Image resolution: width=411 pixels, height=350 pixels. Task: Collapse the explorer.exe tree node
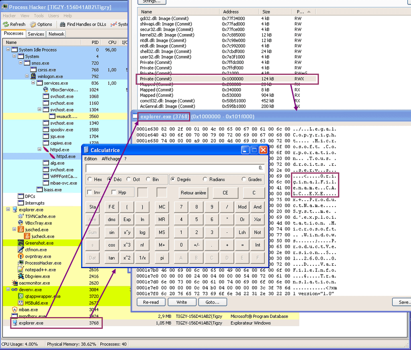coord(8,210)
